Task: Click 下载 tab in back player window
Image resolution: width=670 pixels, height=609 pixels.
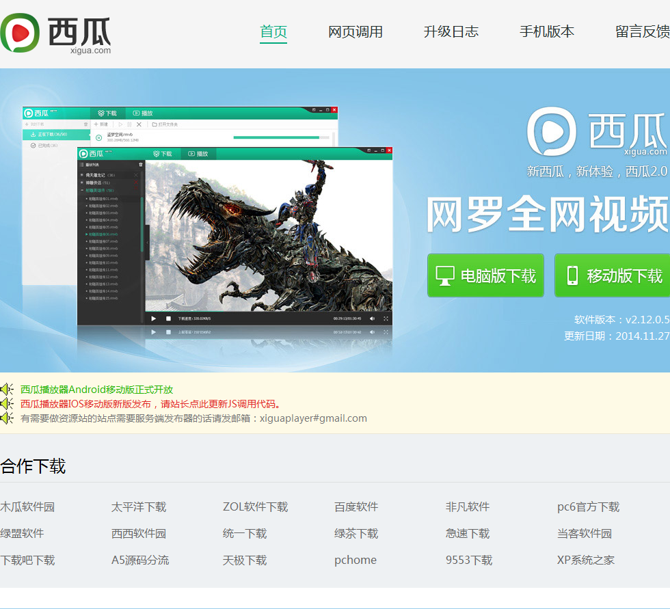Action: point(107,113)
